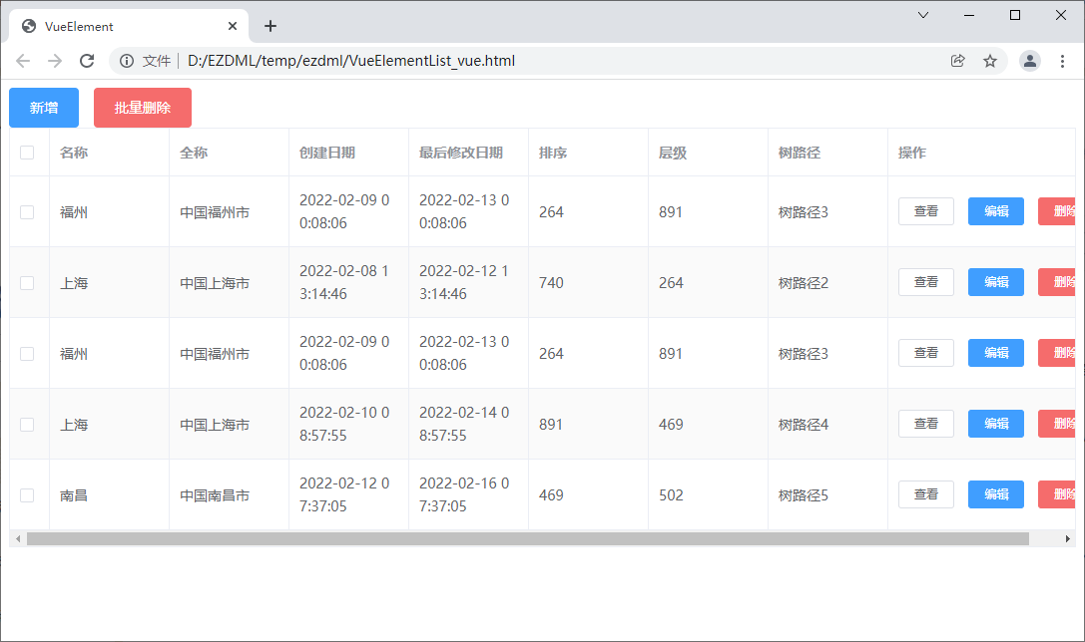Screen dimensions: 1085x642
Task: Open the share icon in the address bar
Action: point(957,61)
